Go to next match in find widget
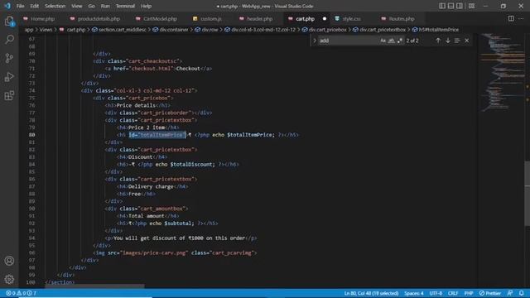 click(x=448, y=41)
